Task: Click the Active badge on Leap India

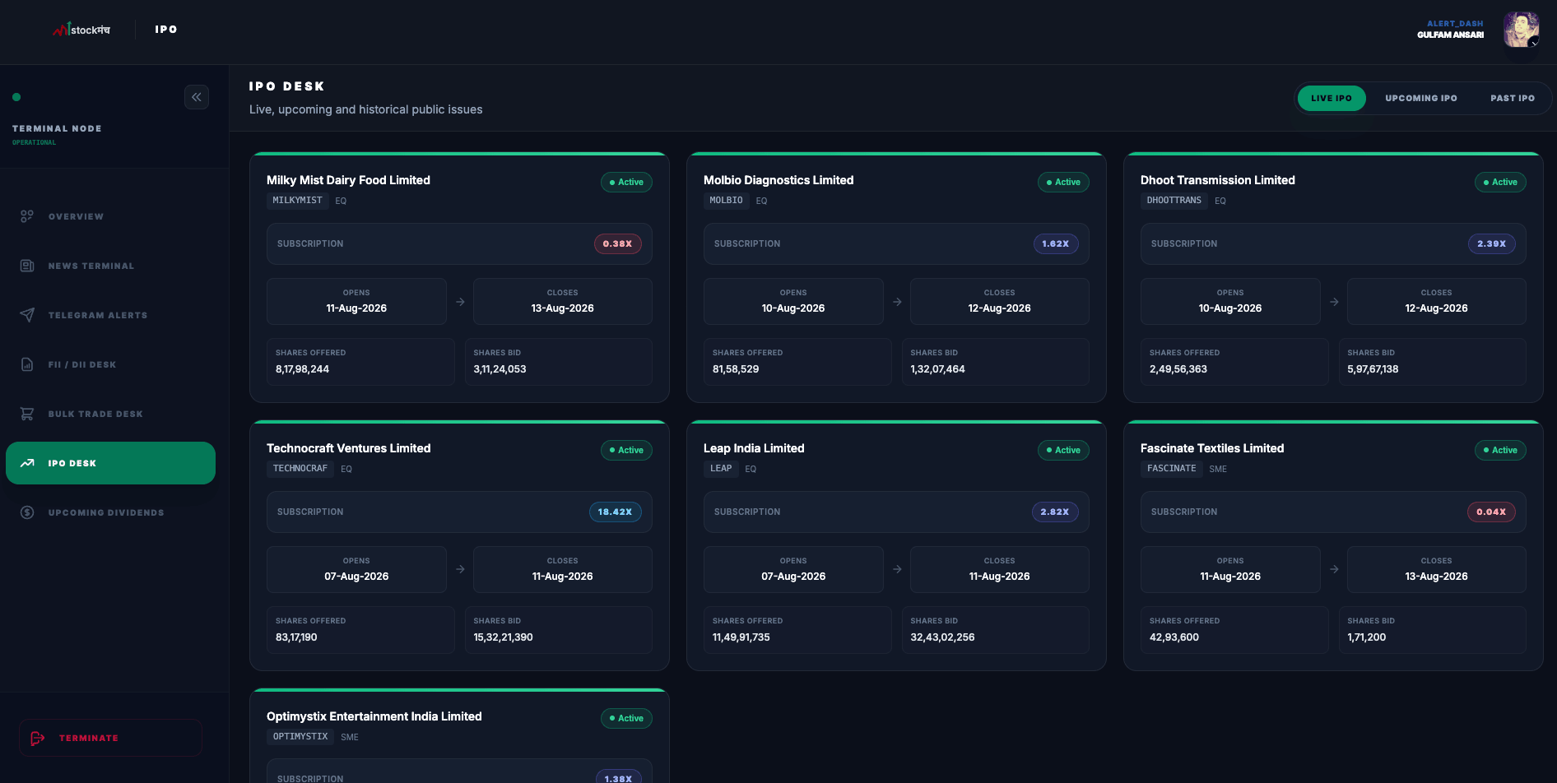Action: (1063, 450)
